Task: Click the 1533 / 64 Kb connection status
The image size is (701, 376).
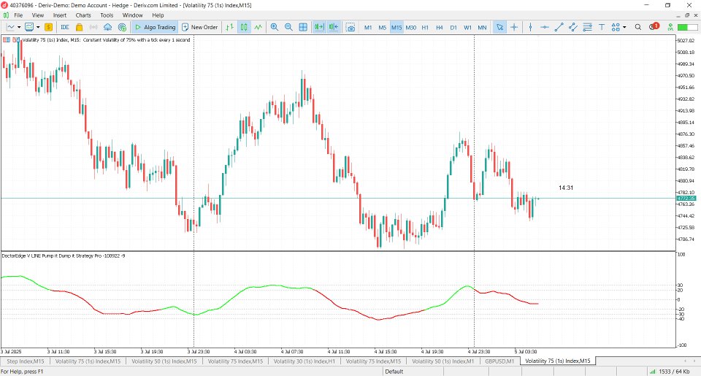Action: pos(670,372)
